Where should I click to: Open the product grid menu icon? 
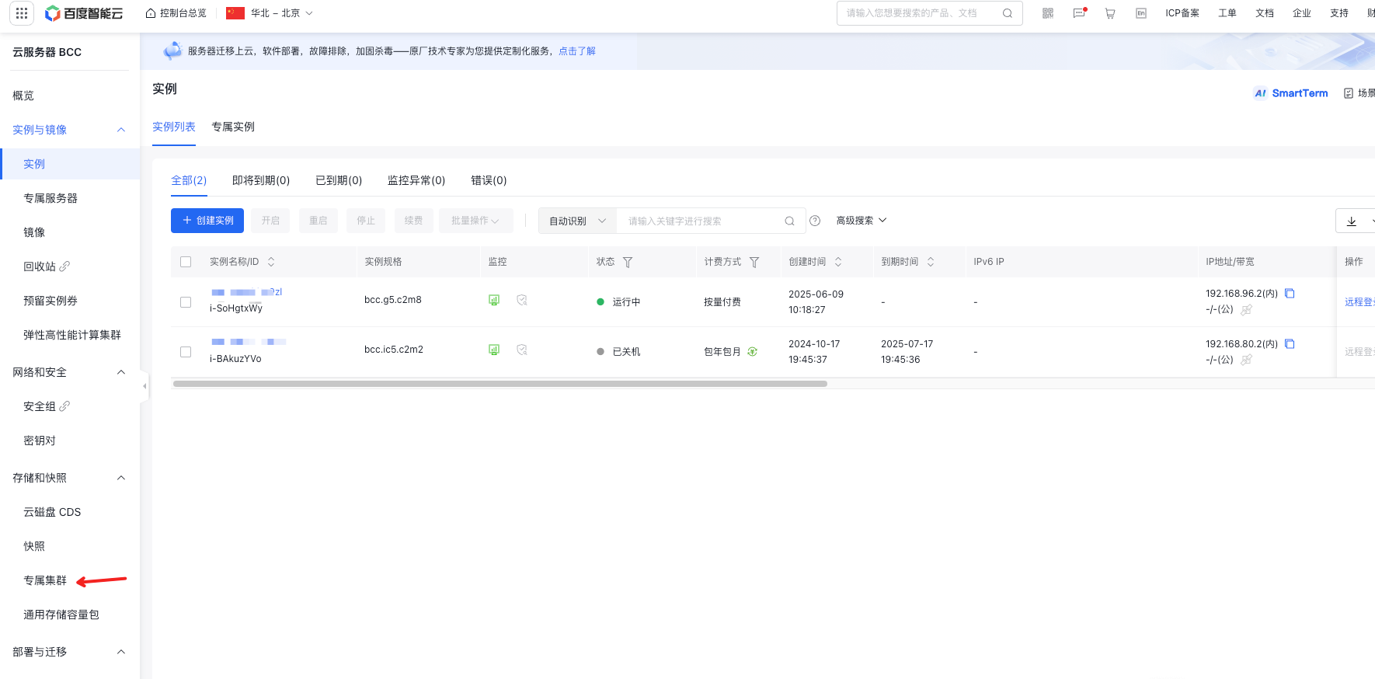pos(22,13)
